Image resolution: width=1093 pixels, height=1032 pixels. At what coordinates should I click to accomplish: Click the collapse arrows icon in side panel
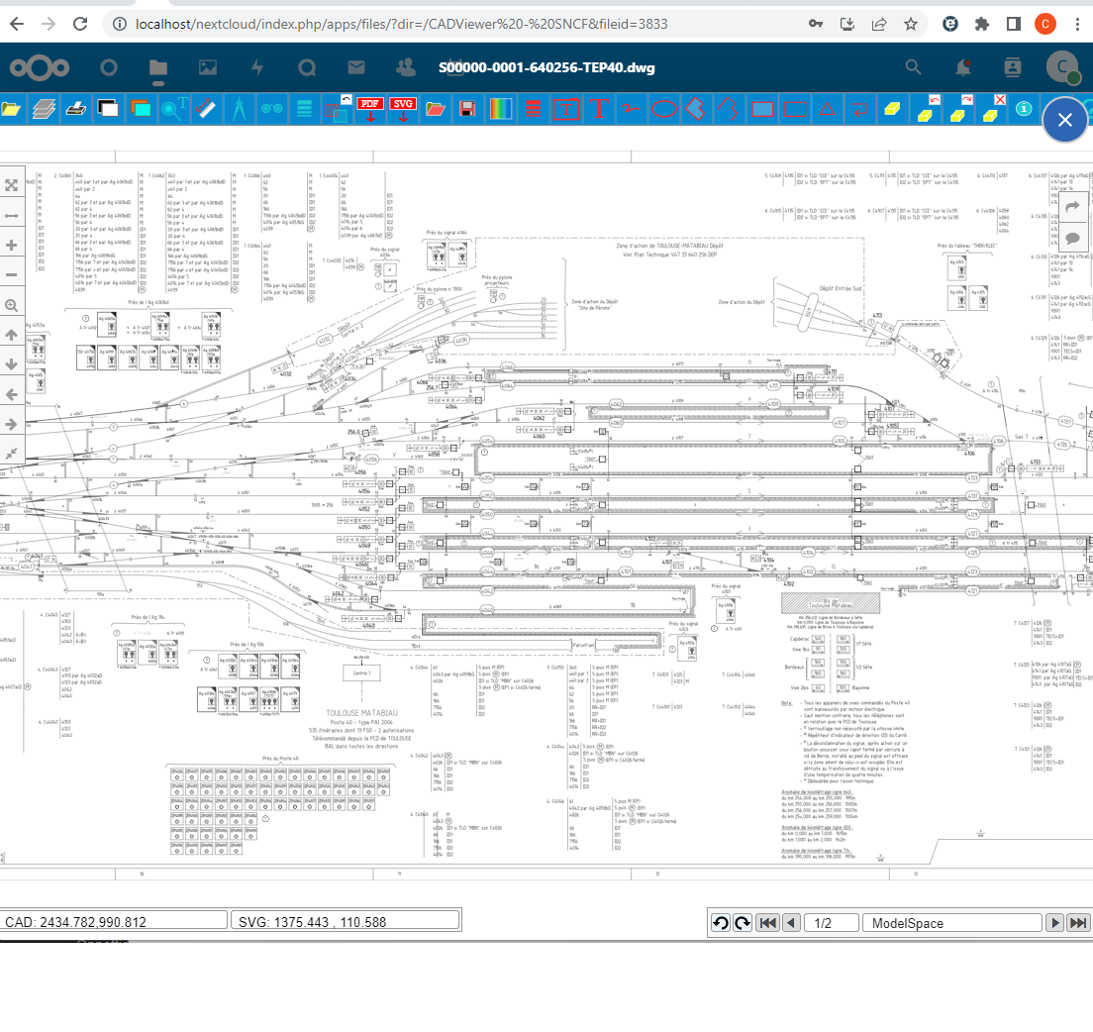point(11,454)
